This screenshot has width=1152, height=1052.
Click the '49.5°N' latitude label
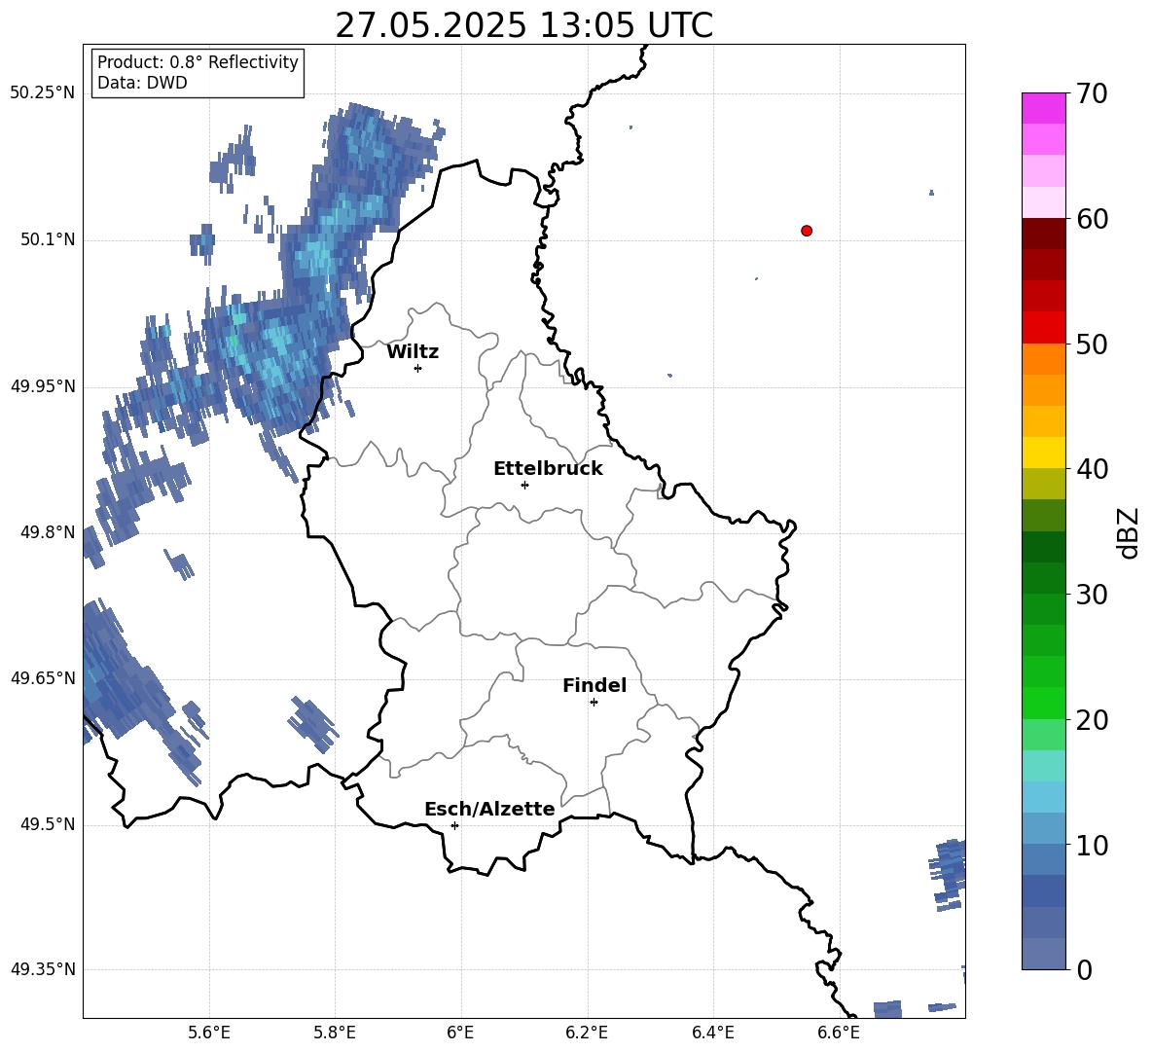click(48, 823)
